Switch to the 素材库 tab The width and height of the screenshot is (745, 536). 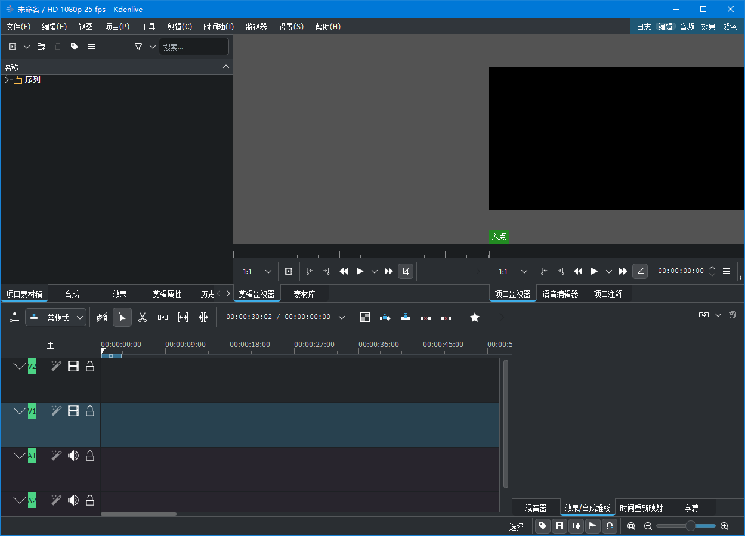304,294
